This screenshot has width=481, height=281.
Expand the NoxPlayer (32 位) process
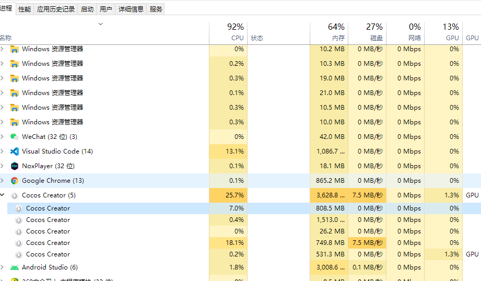point(2,166)
